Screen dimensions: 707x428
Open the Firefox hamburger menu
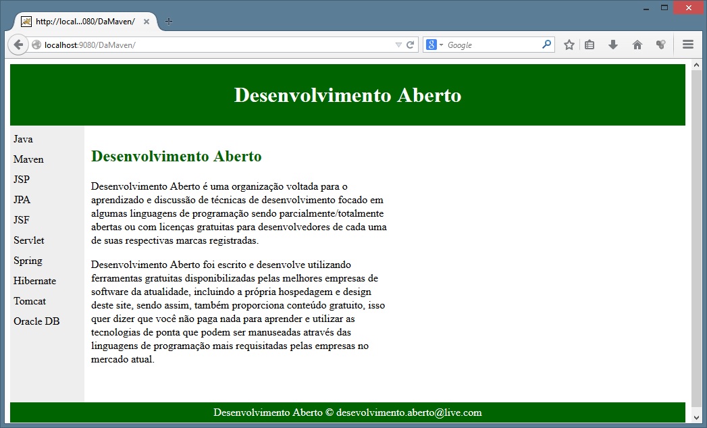[x=688, y=45]
